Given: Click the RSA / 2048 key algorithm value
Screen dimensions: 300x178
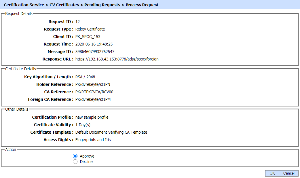Looking at the screenshot, I should [x=85, y=77].
